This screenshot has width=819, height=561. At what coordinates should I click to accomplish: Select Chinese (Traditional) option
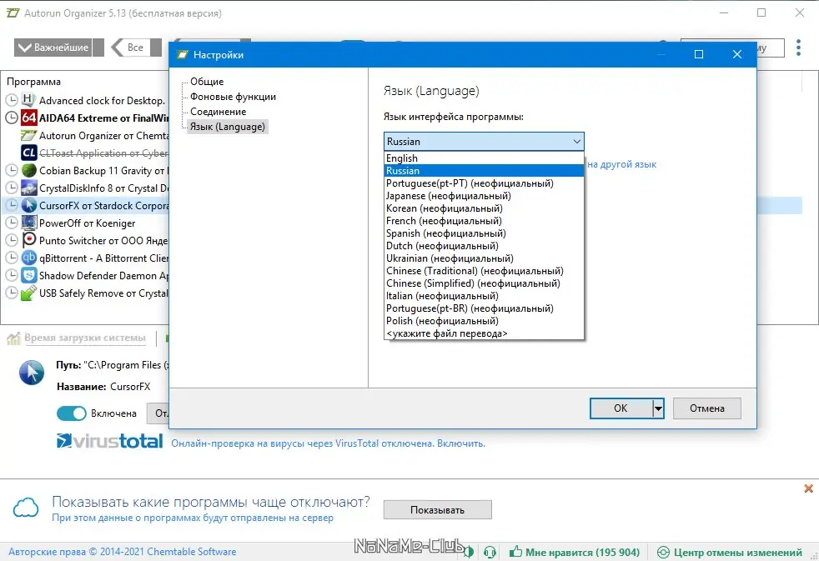coord(484,271)
